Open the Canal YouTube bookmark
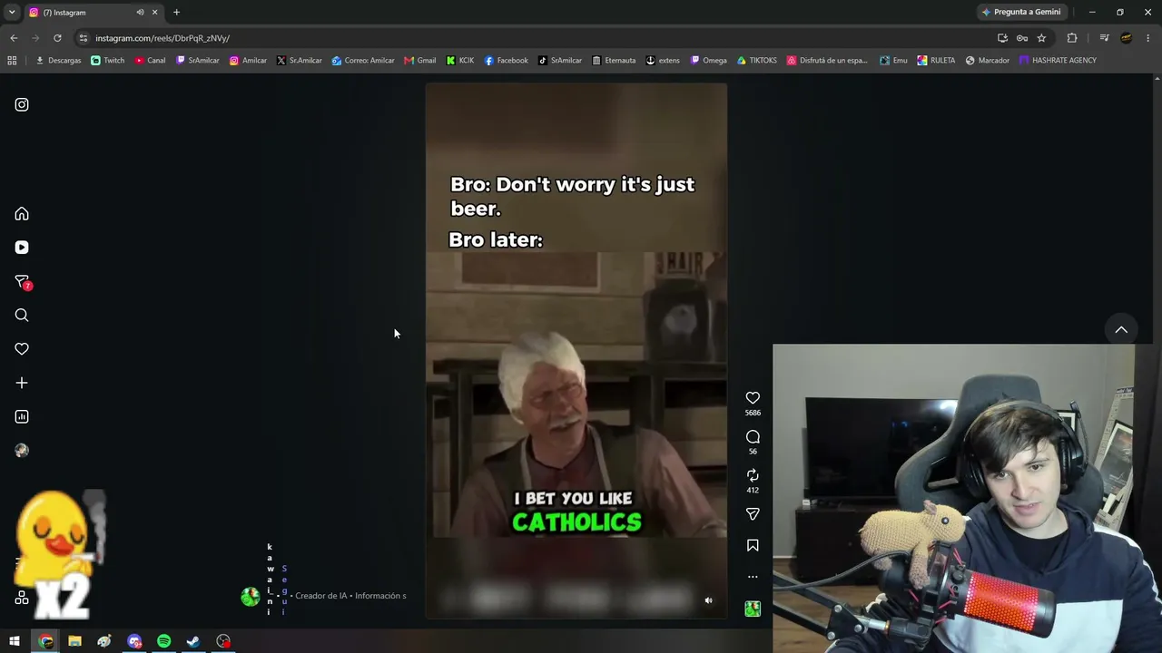Screen dimensions: 1162x653 pos(151,61)
